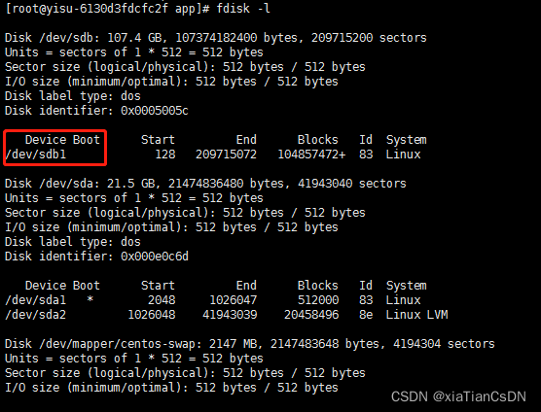
Task: Click the CSDN @xiaTianCsDN watermark
Action: [x=458, y=396]
